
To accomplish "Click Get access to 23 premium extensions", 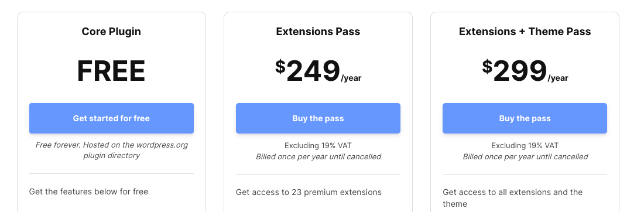I will pyautogui.click(x=309, y=192).
